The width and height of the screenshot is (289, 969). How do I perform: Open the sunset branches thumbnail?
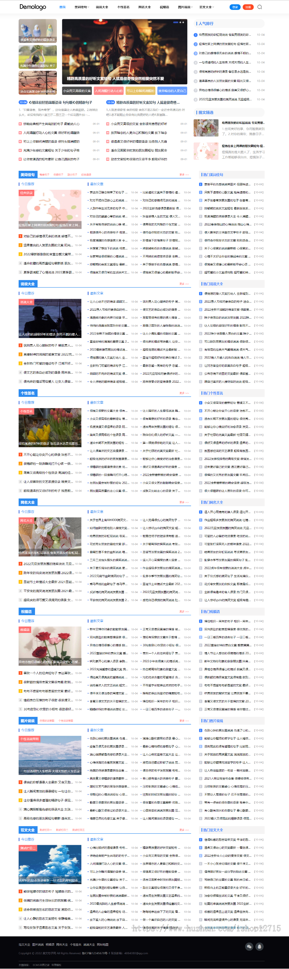[x=38, y=82]
